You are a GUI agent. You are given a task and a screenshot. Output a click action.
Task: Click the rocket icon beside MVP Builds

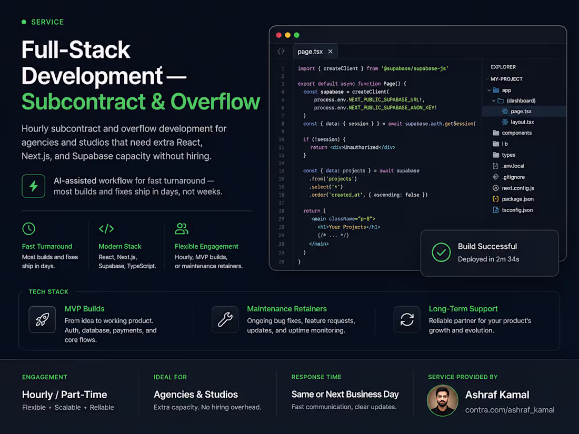tap(42, 319)
